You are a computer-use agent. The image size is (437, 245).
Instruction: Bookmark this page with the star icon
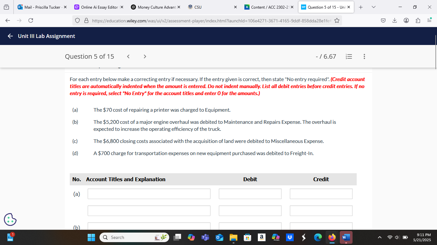pos(336,20)
